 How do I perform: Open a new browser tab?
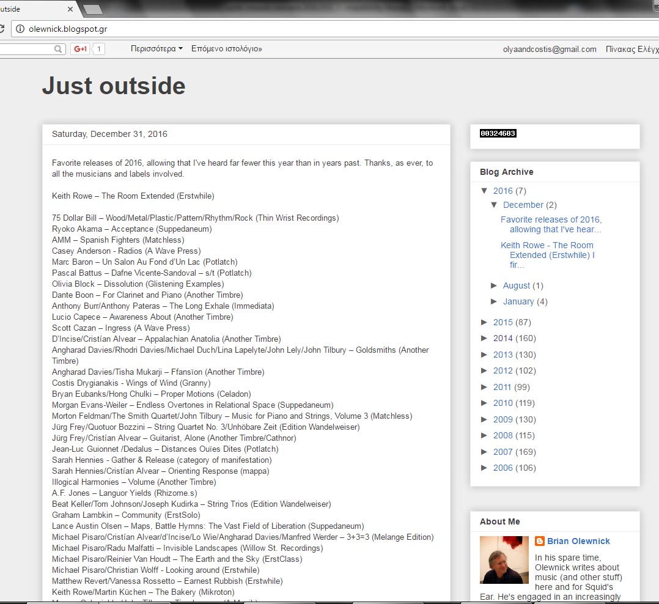(92, 9)
